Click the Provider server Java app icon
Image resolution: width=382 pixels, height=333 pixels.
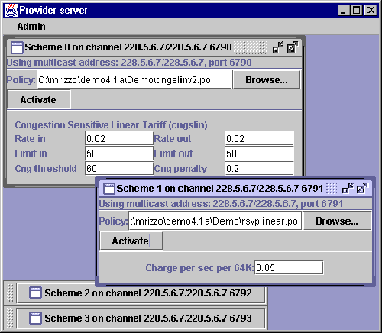(11, 11)
